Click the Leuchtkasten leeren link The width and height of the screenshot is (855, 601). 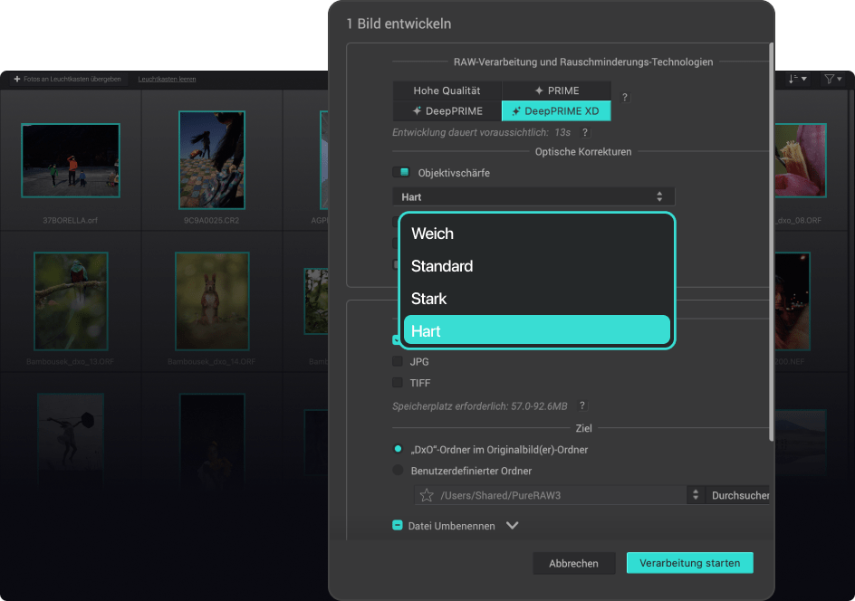(167, 79)
